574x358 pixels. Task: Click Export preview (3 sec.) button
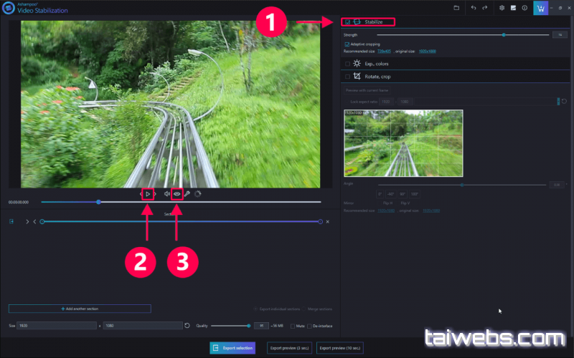(x=289, y=348)
